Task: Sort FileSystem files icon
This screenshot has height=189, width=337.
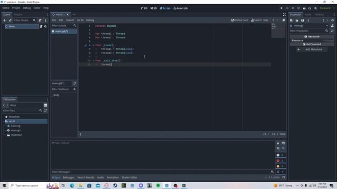Action: [x=46, y=111]
